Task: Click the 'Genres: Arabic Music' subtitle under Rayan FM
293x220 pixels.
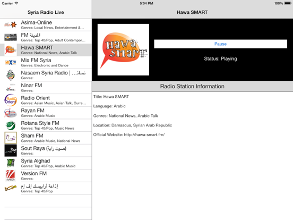Action: pos(38,116)
